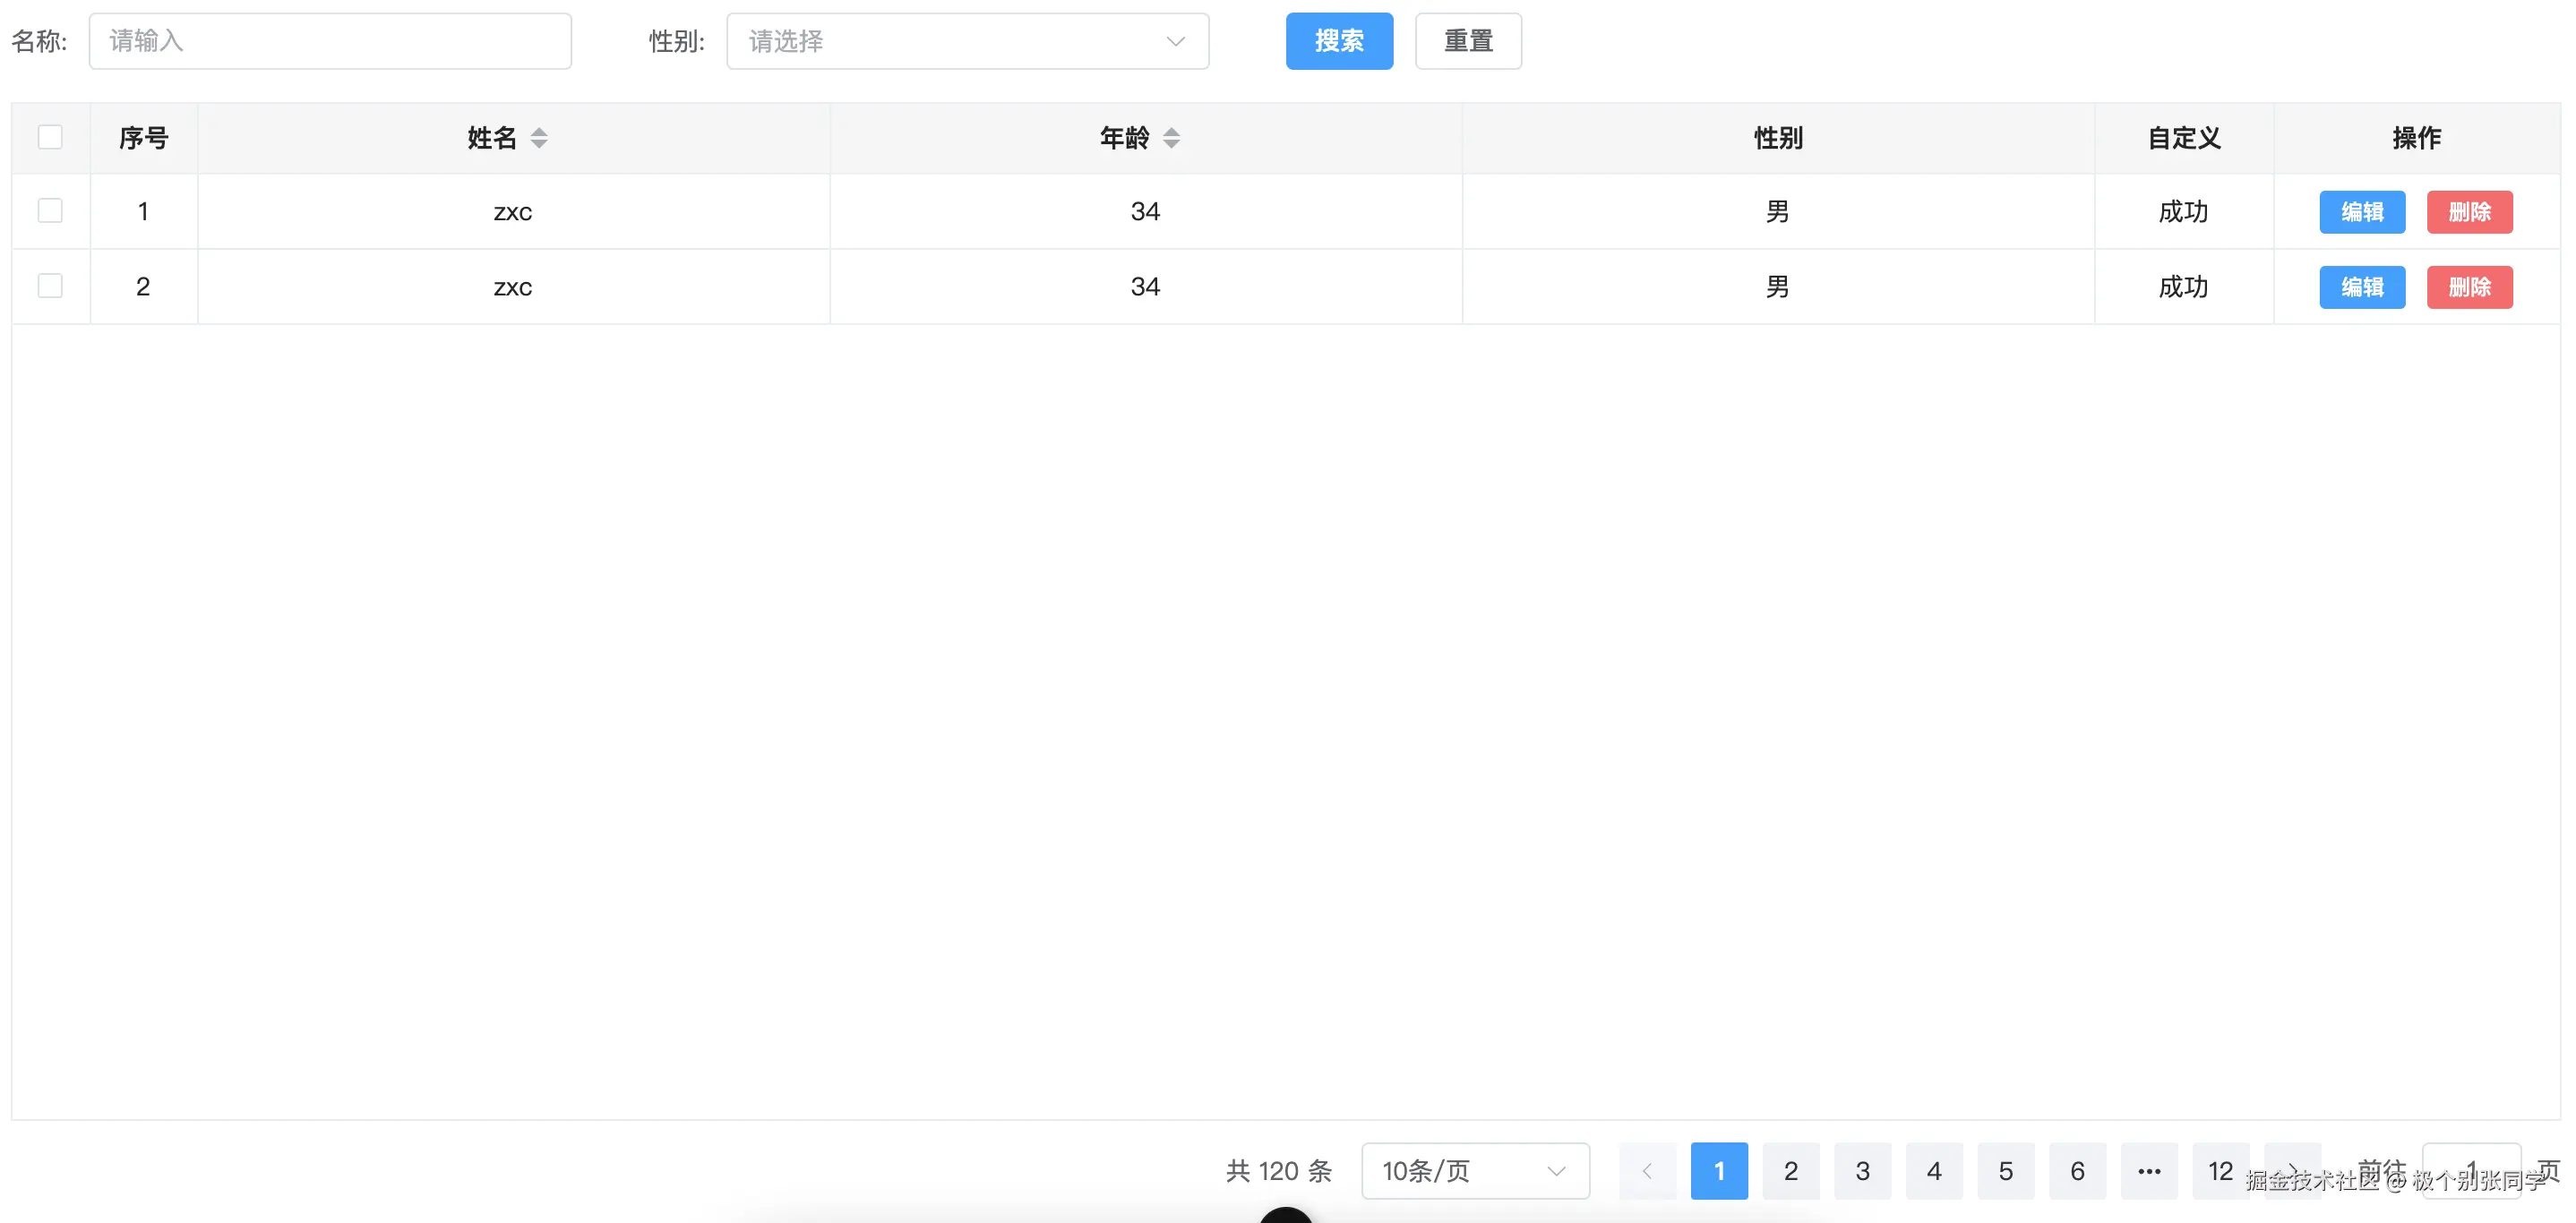
Task: Select page 5 in pagination
Action: tap(2005, 1171)
